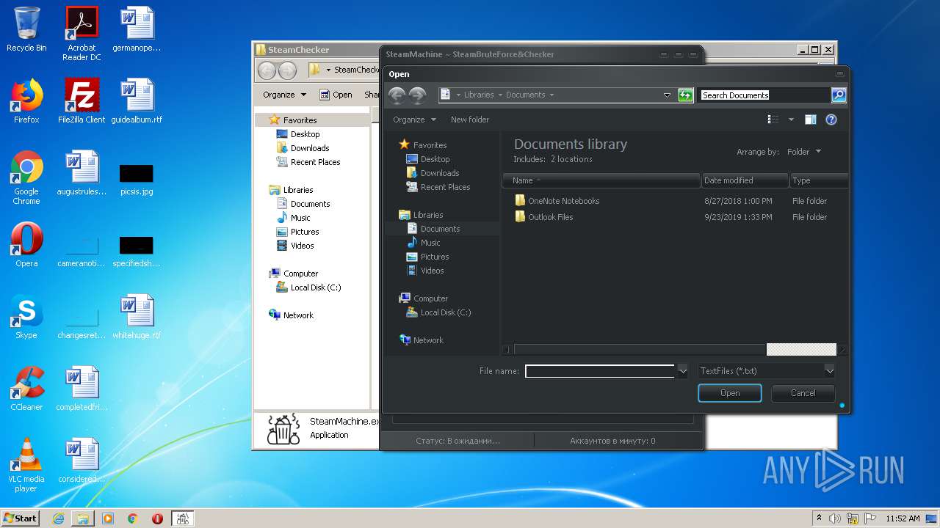Select Documents library in Open dialog
940x528 pixels.
(433, 229)
